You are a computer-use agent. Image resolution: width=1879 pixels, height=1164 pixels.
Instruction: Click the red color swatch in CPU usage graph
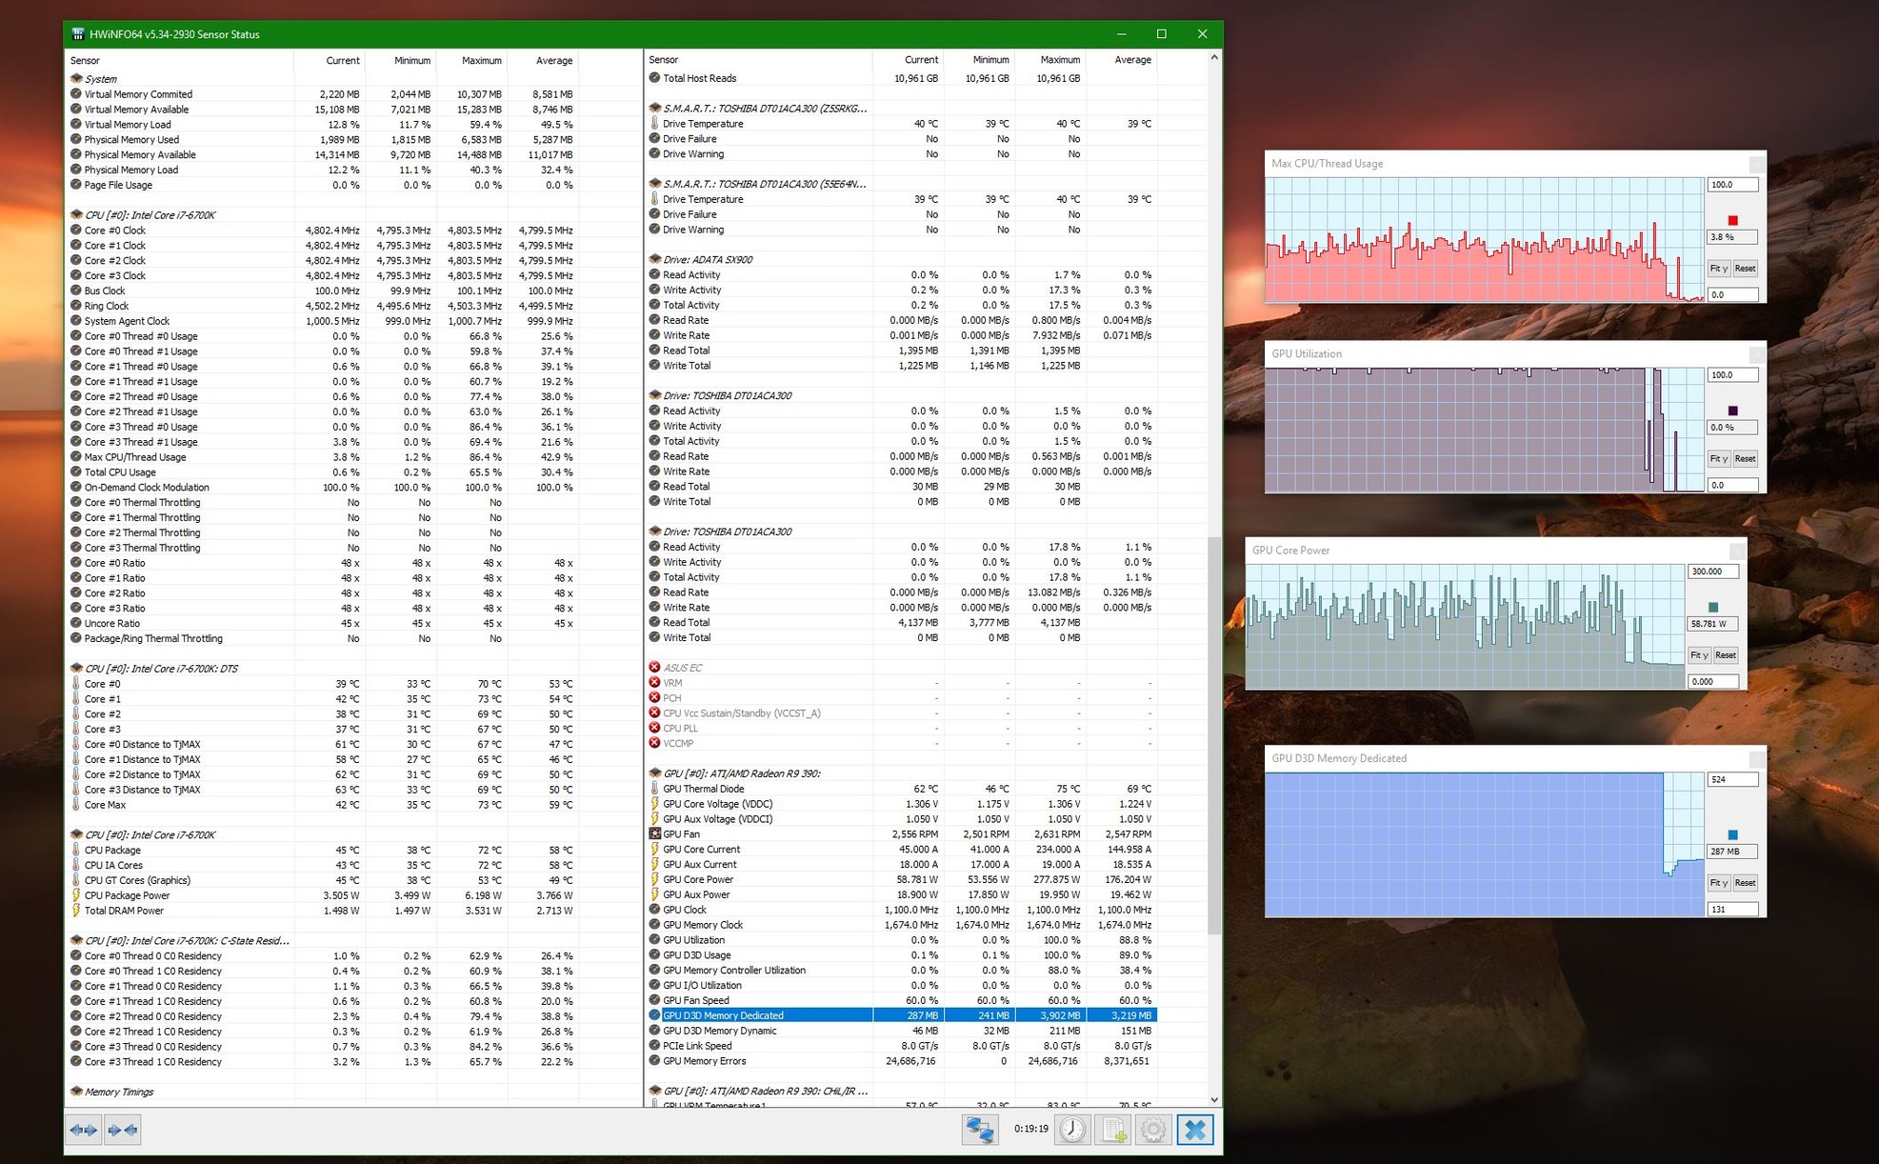click(x=1732, y=221)
